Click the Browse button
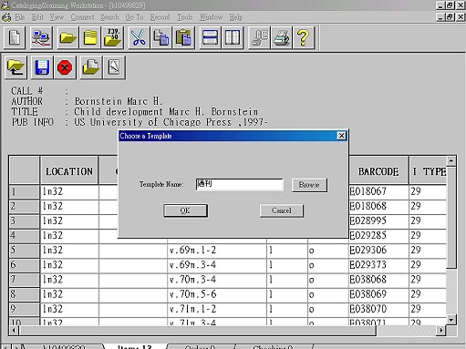This screenshot has height=349, width=466. click(x=309, y=185)
